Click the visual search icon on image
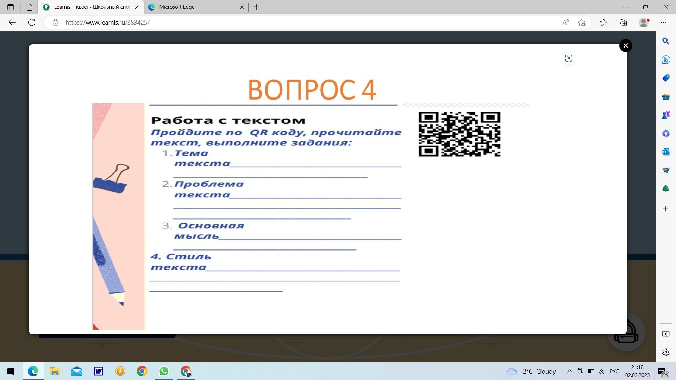Image resolution: width=676 pixels, height=380 pixels. tap(569, 58)
